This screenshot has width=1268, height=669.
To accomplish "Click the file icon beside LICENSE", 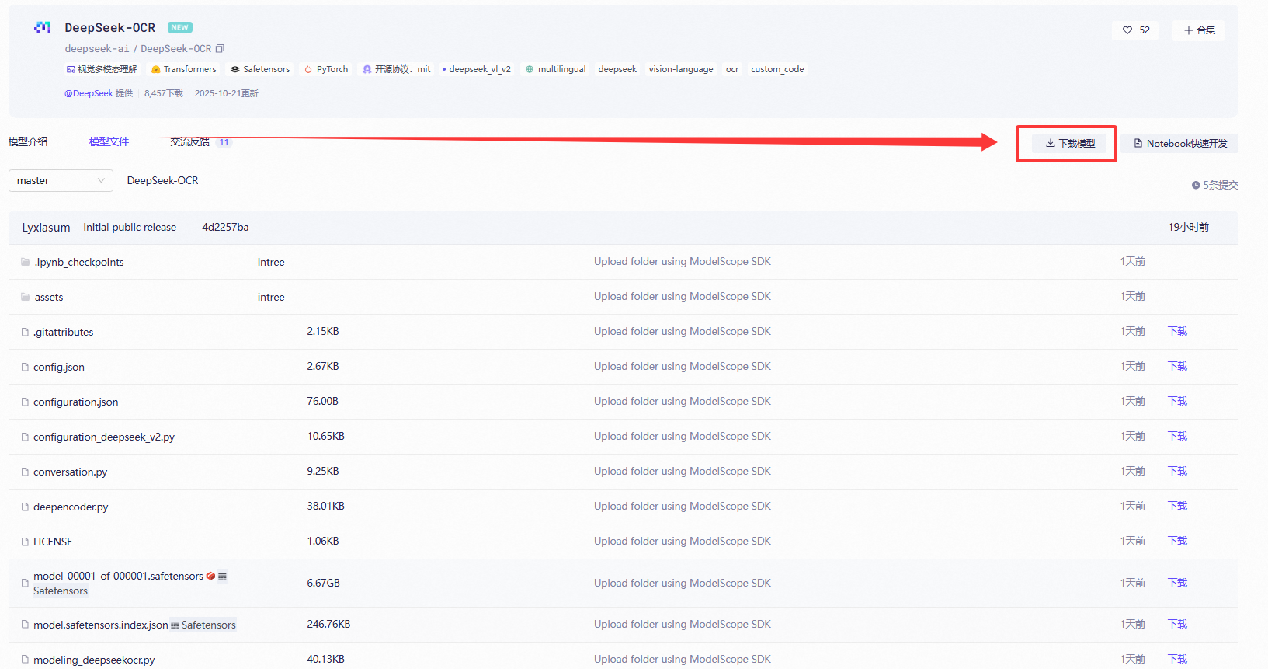I will pos(25,542).
